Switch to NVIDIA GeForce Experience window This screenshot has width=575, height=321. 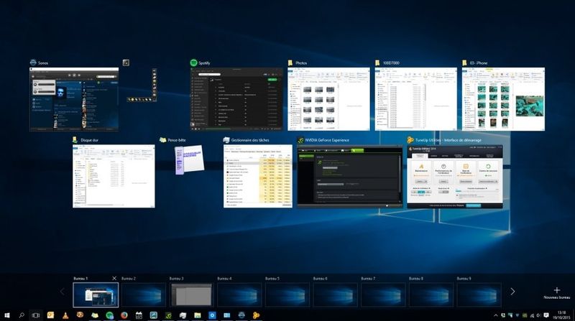350,176
